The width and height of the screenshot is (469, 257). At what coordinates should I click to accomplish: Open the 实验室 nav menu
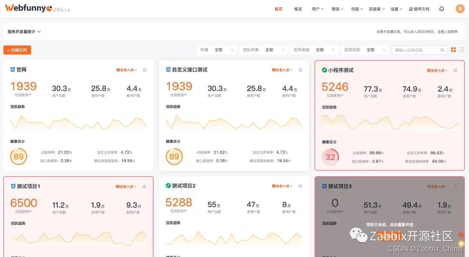click(377, 9)
